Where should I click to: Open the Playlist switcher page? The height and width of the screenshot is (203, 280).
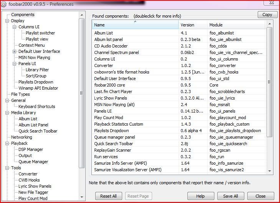(x=40, y=33)
